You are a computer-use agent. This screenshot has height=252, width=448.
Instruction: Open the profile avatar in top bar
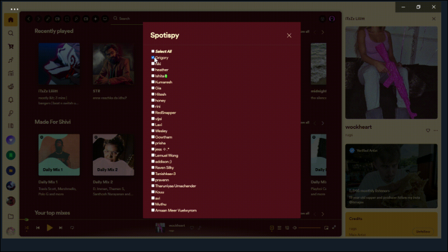coord(331,19)
